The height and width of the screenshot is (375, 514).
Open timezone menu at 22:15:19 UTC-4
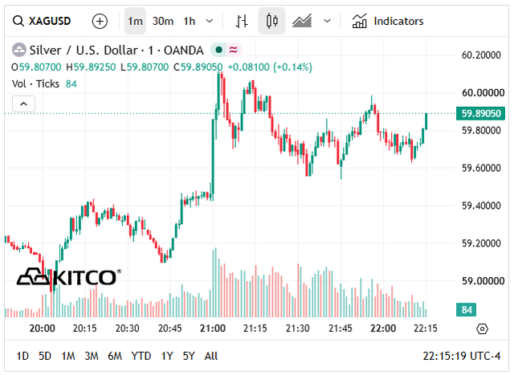[x=462, y=356]
